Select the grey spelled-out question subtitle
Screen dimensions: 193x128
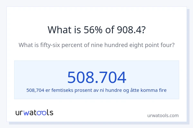[x=96, y=45]
